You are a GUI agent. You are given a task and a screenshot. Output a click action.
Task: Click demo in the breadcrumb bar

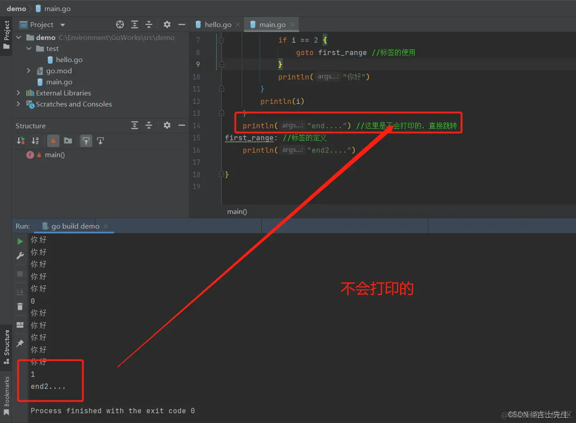(x=16, y=8)
